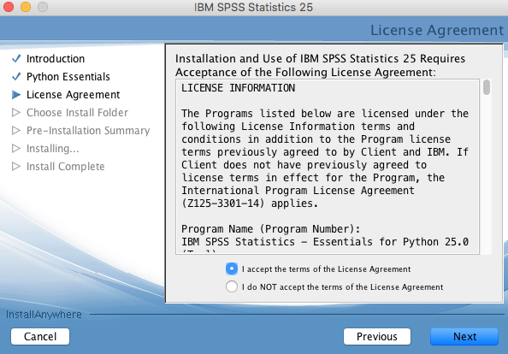Click the Installing step arrow icon
This screenshot has height=354, width=508.
[x=16, y=148]
